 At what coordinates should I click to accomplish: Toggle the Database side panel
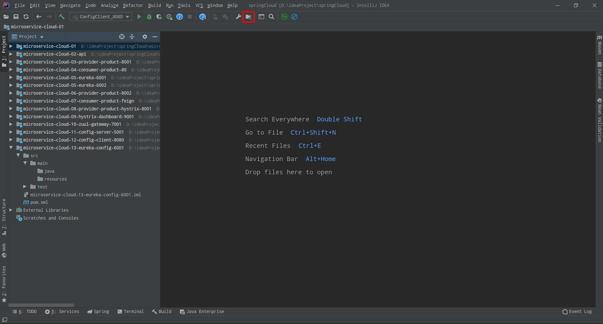tap(600, 75)
